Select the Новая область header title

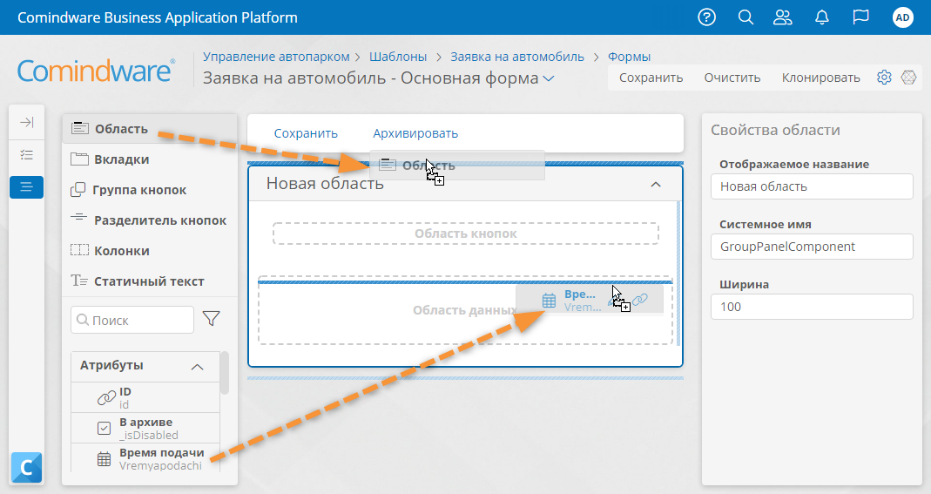[x=325, y=184]
